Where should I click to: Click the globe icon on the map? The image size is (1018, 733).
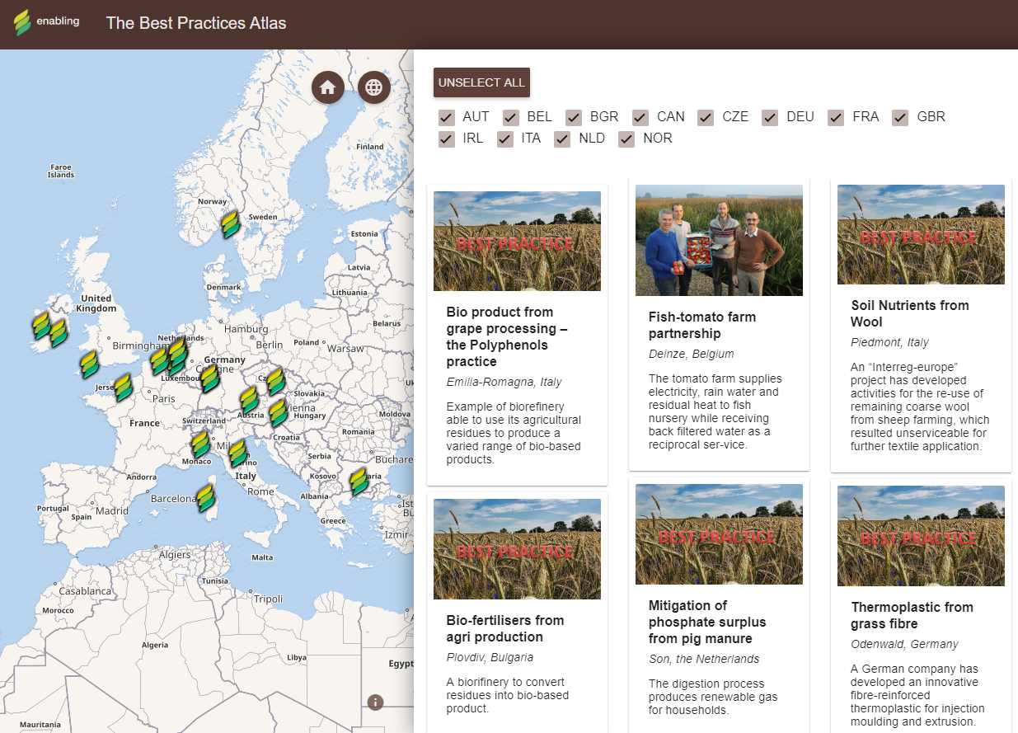[373, 87]
